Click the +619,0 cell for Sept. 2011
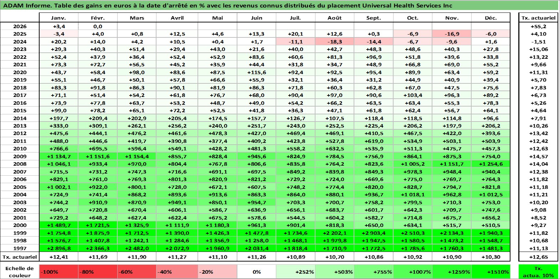 (374, 141)
